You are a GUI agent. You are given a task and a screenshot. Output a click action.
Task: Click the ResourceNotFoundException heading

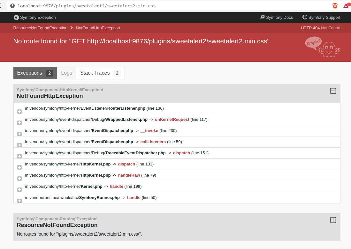(57, 225)
